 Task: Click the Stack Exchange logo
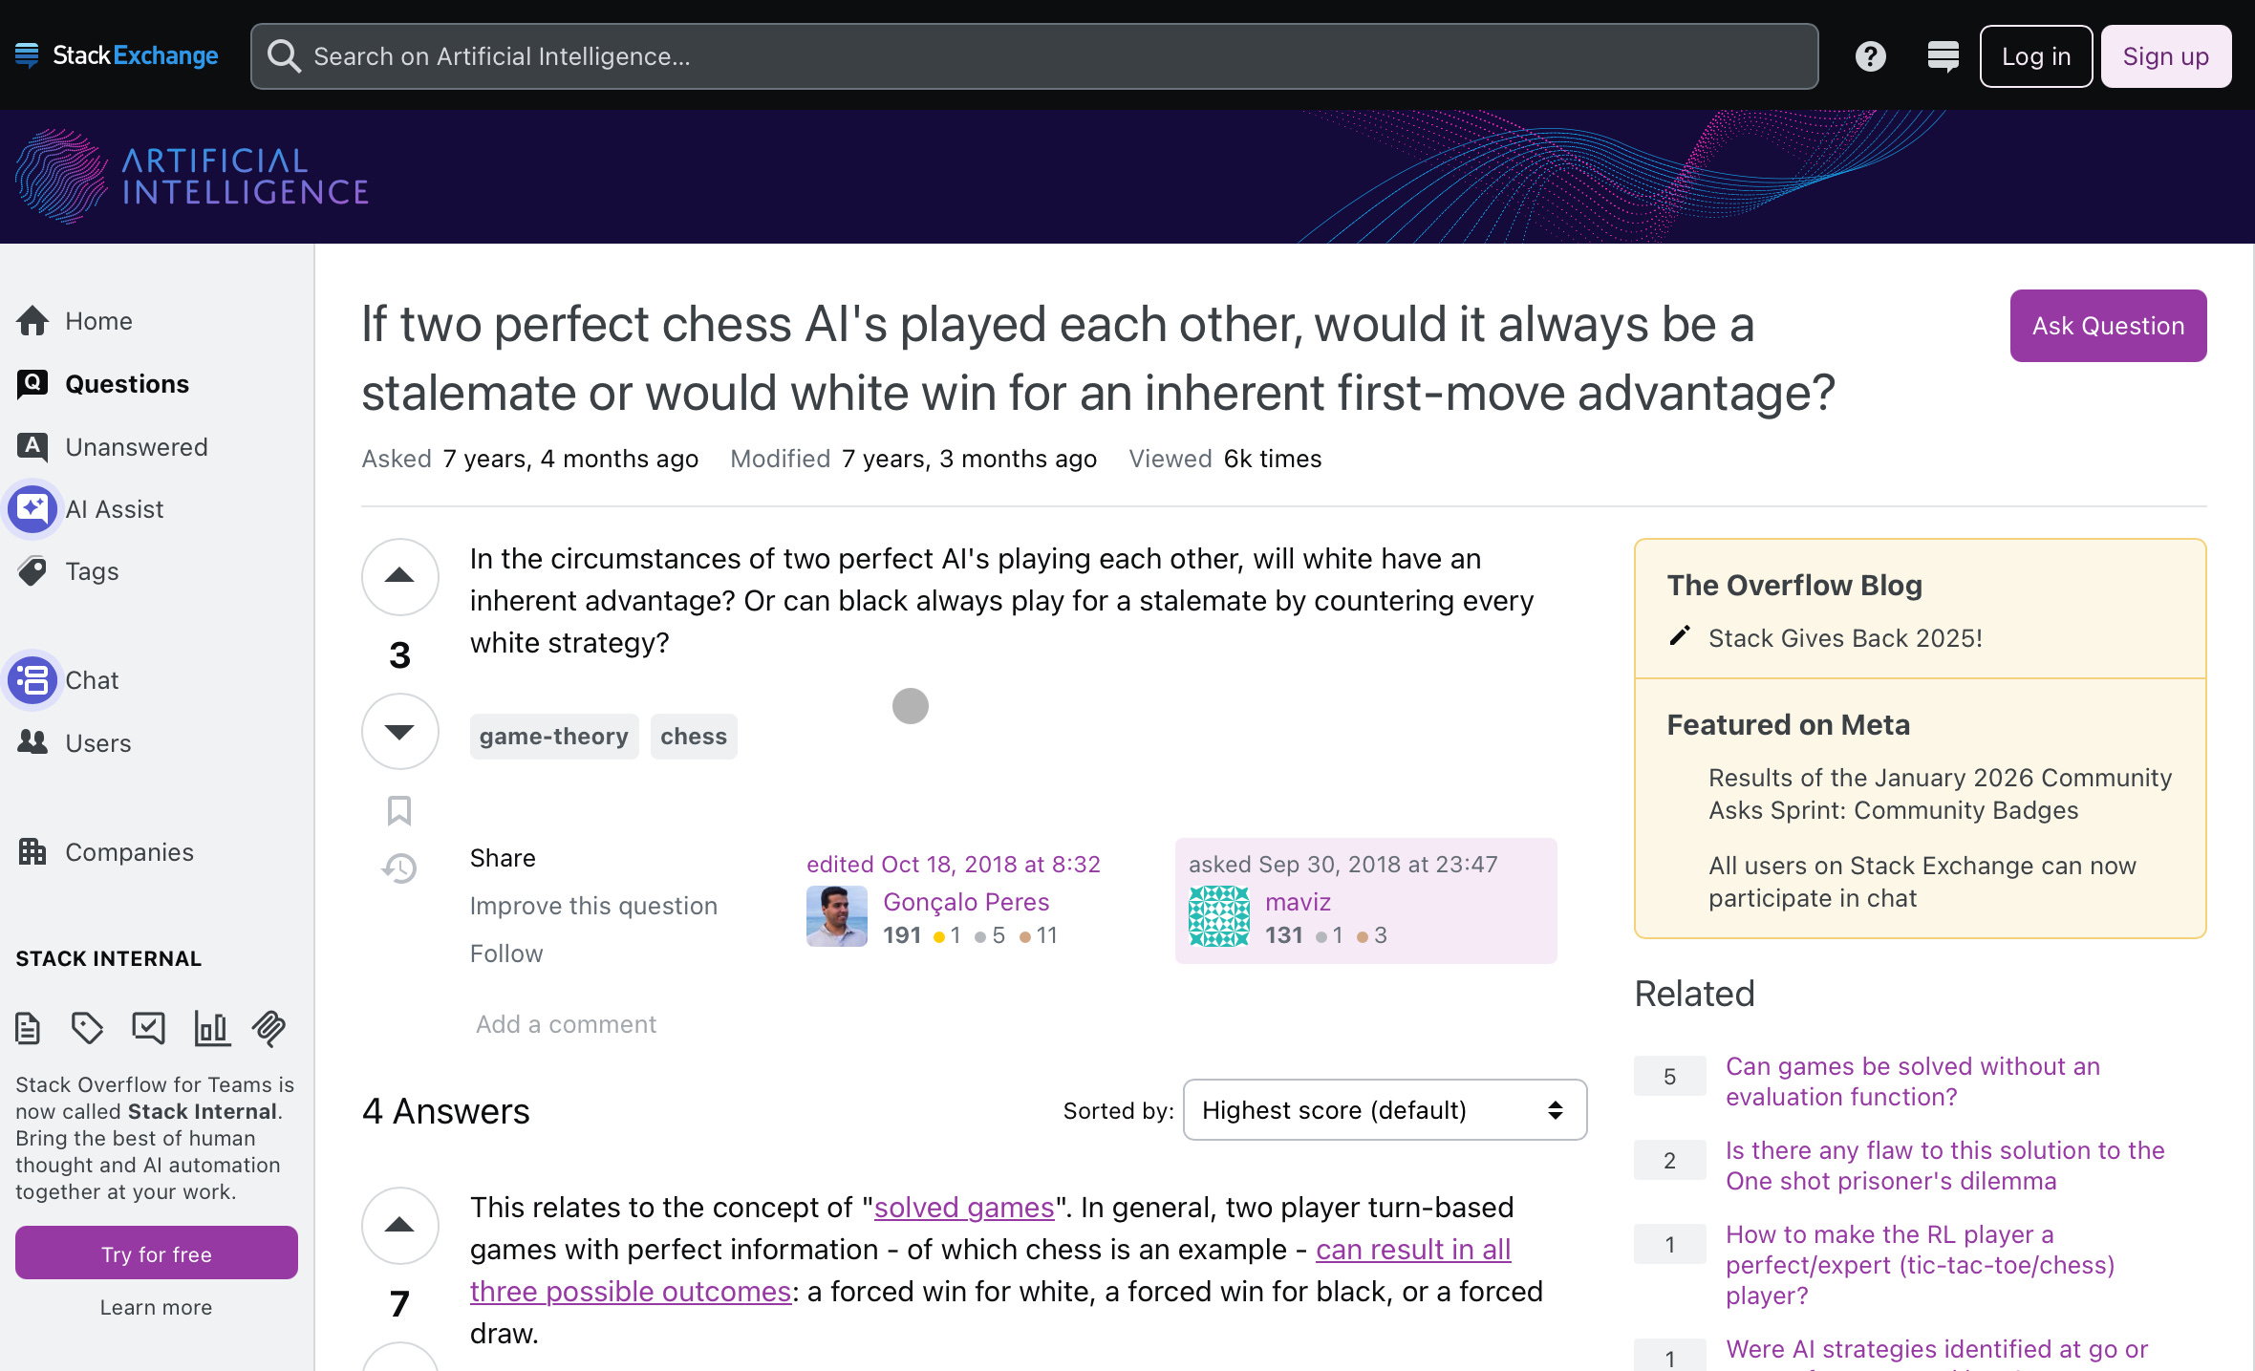117,56
